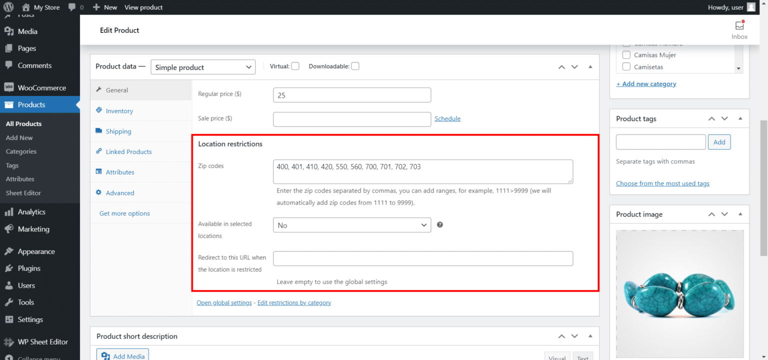Click the comments bubble icon in admin bar

[x=72, y=7]
